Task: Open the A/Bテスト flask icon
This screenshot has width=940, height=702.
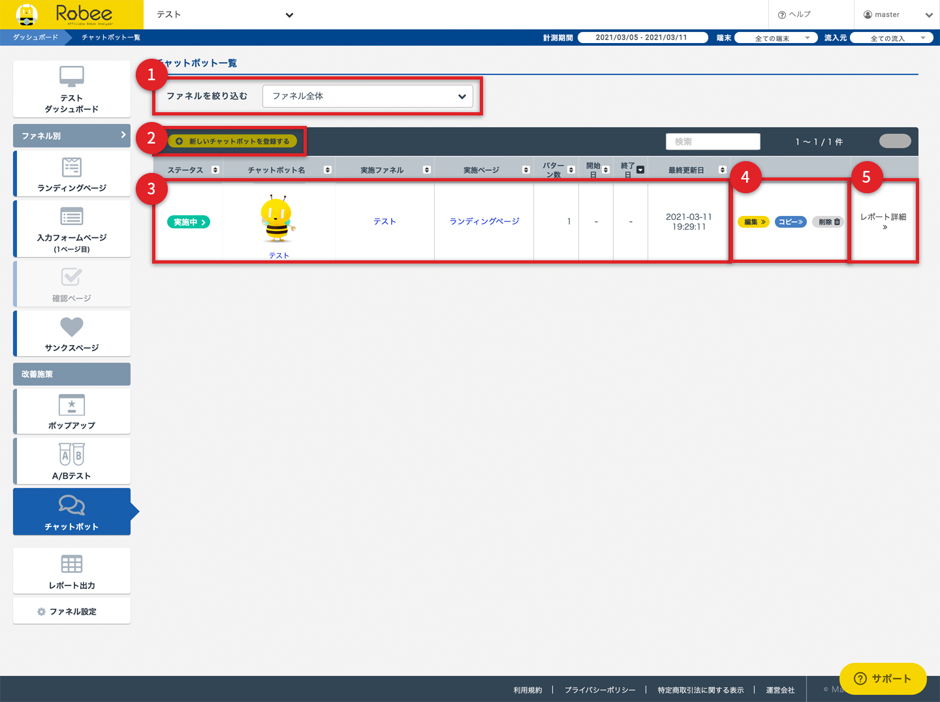Action: 72,455
